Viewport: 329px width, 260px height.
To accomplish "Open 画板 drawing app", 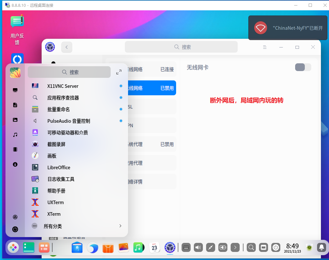I will [x=77, y=156].
